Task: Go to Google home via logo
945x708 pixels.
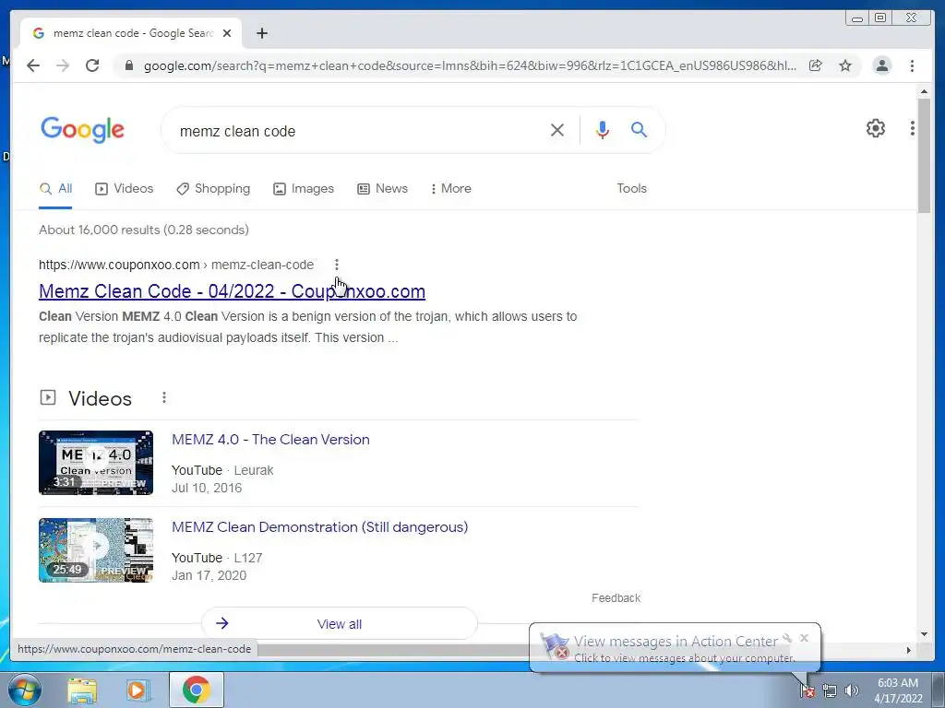Action: [82, 129]
